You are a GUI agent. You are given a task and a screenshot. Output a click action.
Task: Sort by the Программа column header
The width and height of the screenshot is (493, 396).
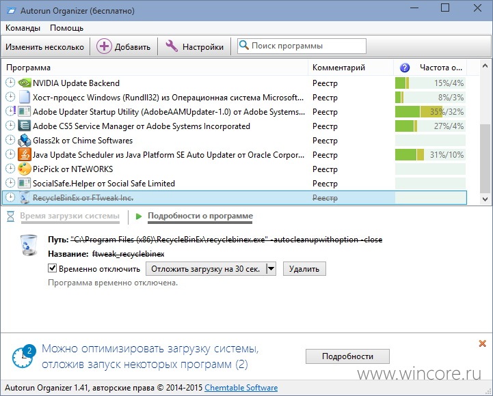click(x=155, y=68)
